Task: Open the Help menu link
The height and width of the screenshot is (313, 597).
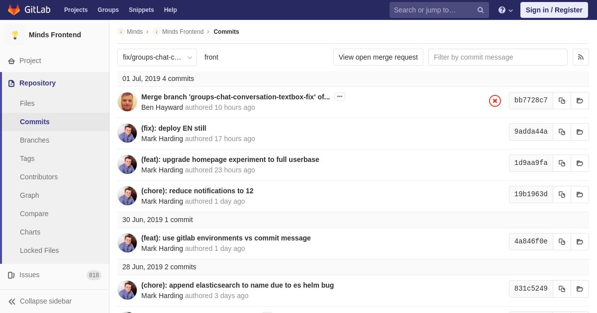Action: (x=171, y=10)
